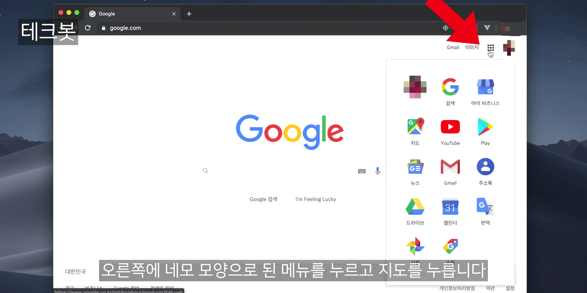
Task: Open Google Search app (검색)
Action: (450, 92)
